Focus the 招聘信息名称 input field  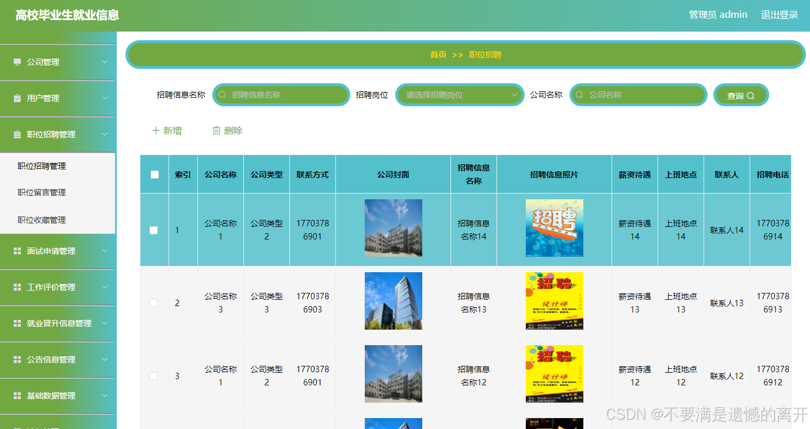click(x=281, y=95)
